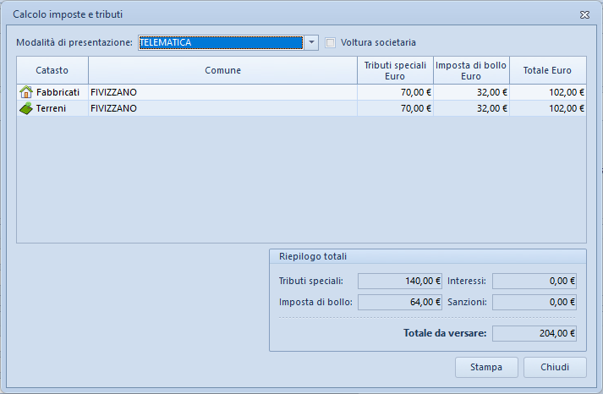Click the Interessi label

pyautogui.click(x=467, y=281)
